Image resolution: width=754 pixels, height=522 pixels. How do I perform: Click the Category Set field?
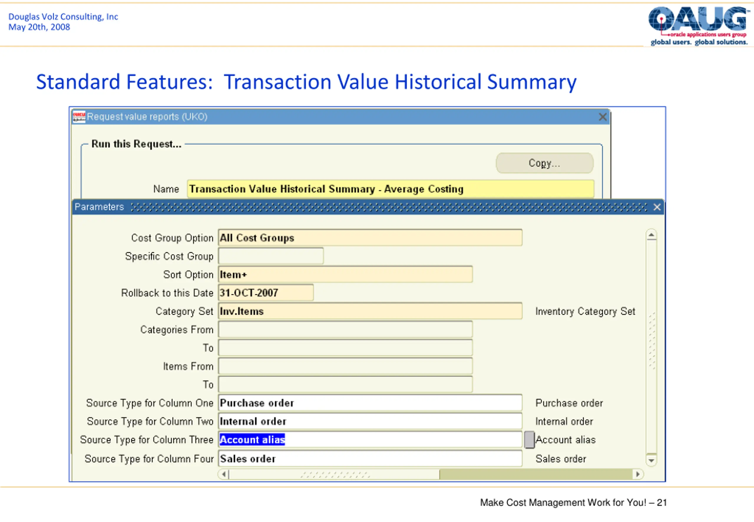coord(370,311)
